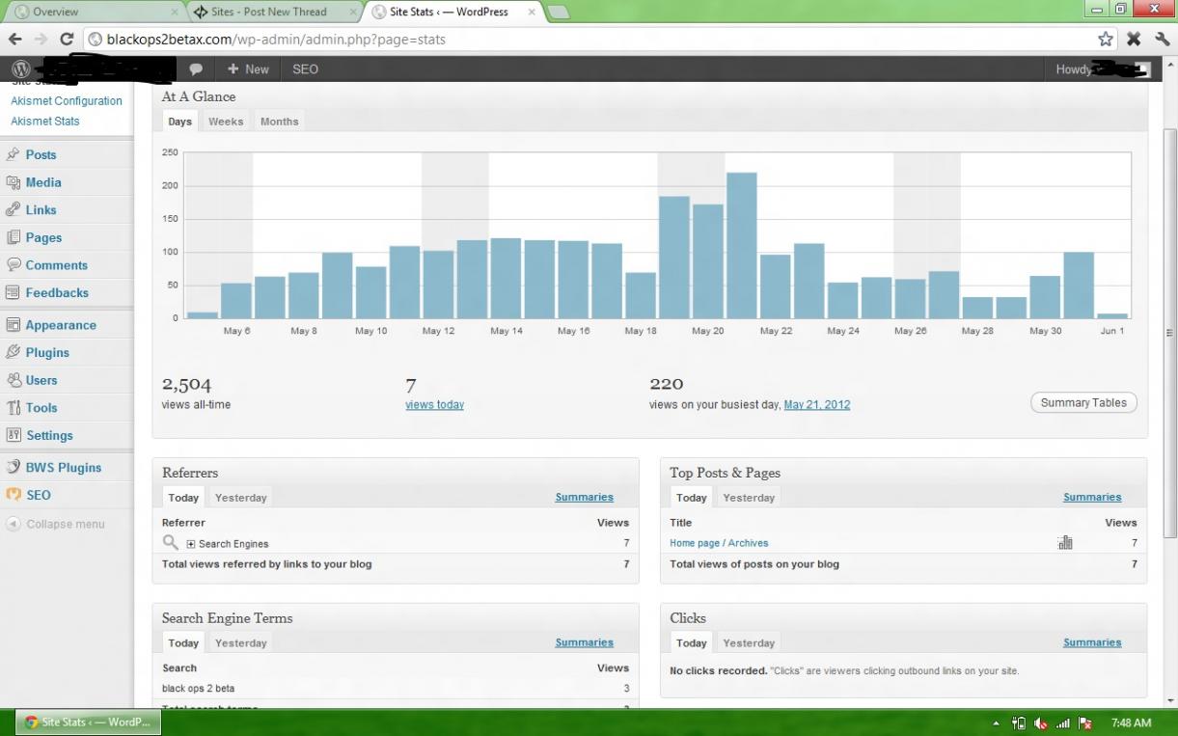Screen dimensions: 1178x736
Task: Click the Settings icon in sidebar
Action: point(13,435)
